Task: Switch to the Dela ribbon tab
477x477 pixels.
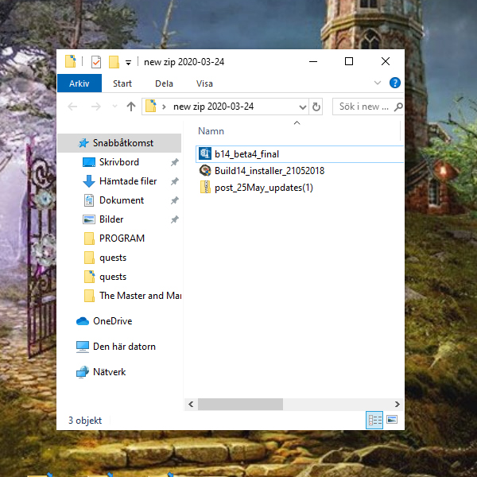Action: [x=164, y=83]
